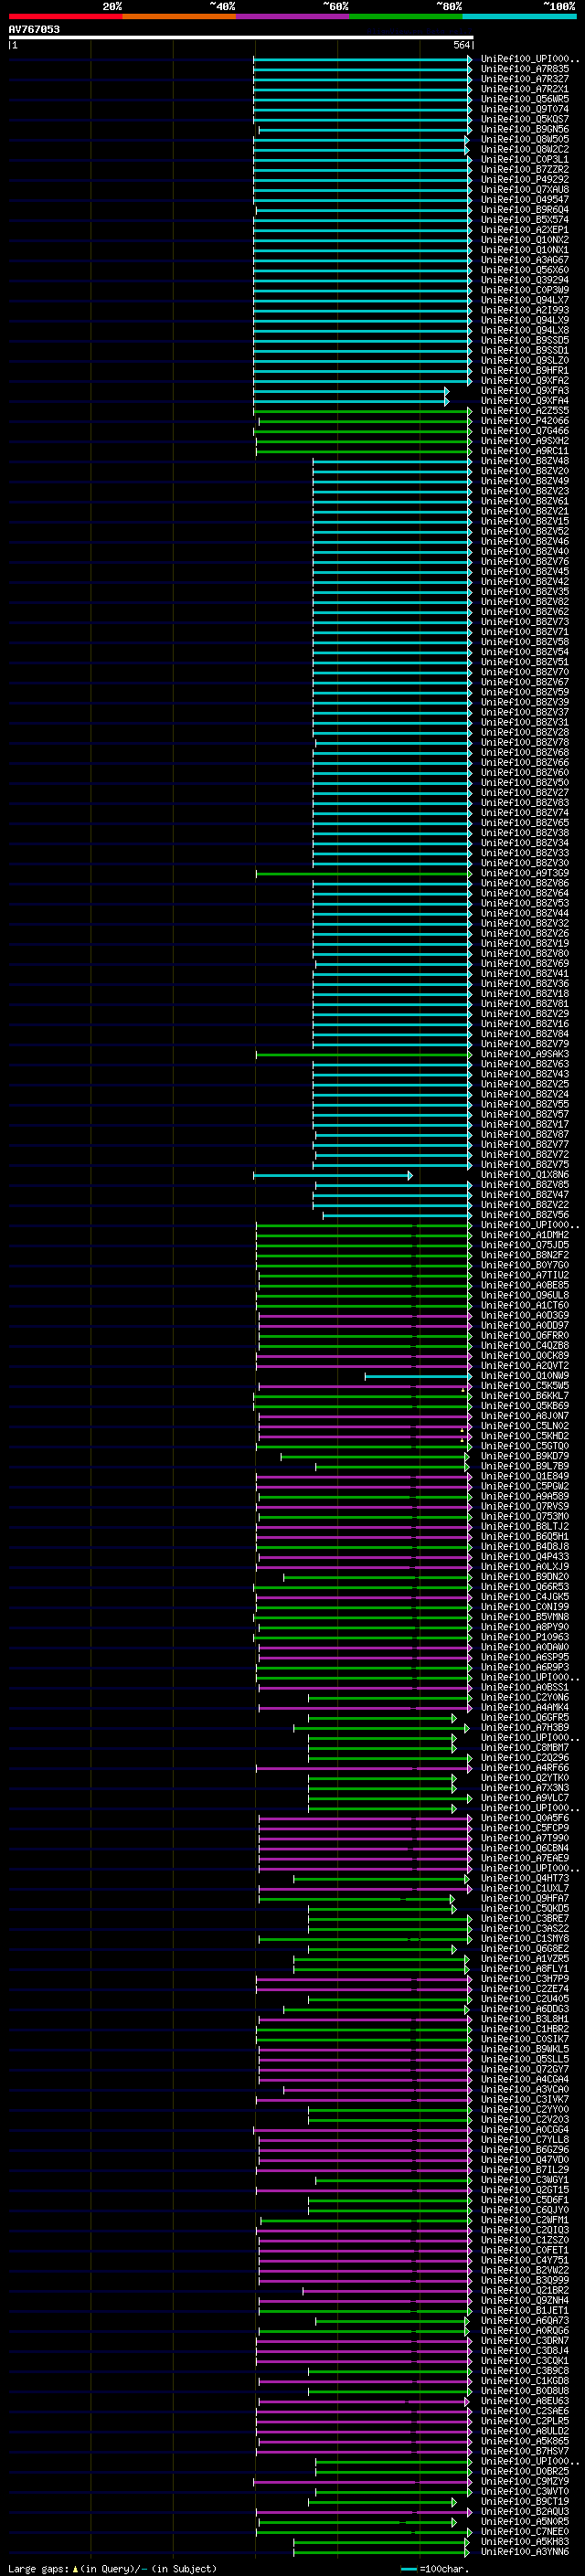Open hit UniRef100_A7R835

pyautogui.click(x=524, y=69)
